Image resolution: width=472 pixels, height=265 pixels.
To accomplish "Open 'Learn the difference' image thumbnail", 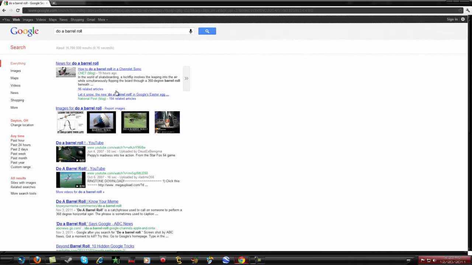I will coord(70,122).
